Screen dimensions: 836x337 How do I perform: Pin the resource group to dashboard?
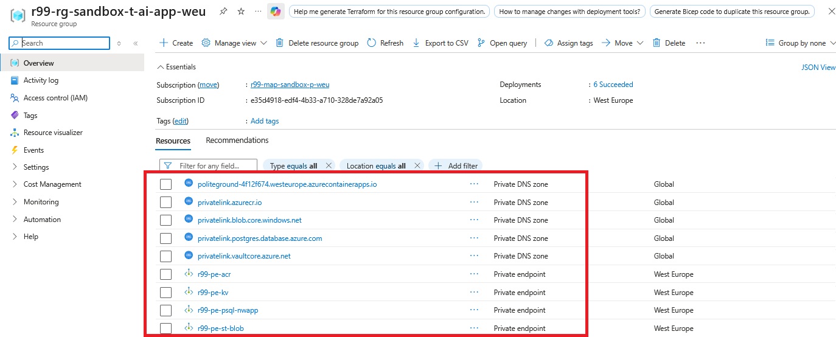click(x=223, y=12)
